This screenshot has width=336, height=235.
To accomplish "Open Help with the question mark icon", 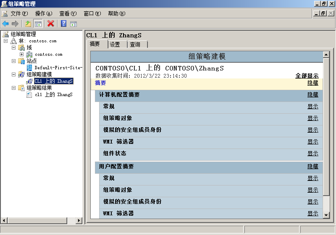I will coord(64,23).
